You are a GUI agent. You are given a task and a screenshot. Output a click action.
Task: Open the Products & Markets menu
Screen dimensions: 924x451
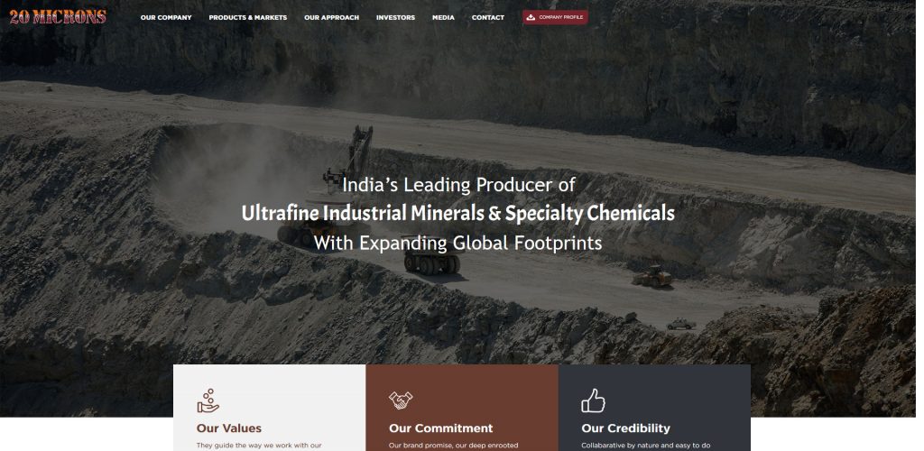[x=248, y=18]
